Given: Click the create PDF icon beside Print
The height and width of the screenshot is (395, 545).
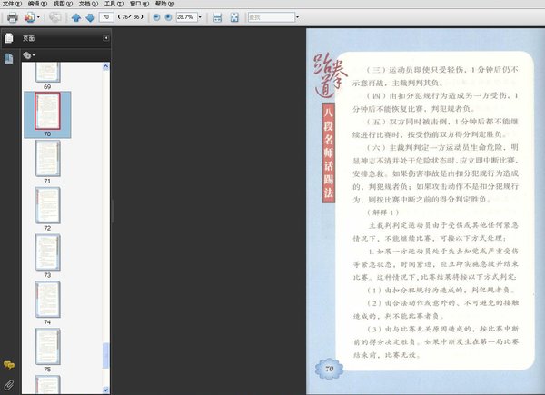Looking at the screenshot, I should point(29,17).
